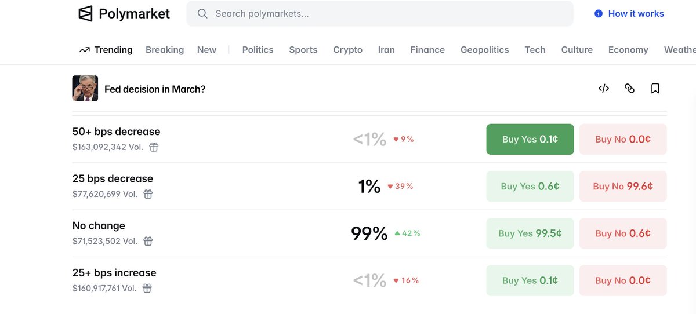Click the <1% probability for 50+ bps decrease
696x314 pixels.
coord(369,139)
